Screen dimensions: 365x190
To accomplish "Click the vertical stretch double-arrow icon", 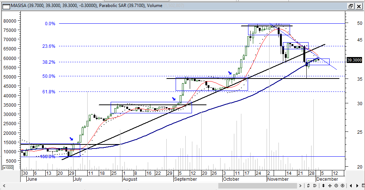I will (324, 186).
